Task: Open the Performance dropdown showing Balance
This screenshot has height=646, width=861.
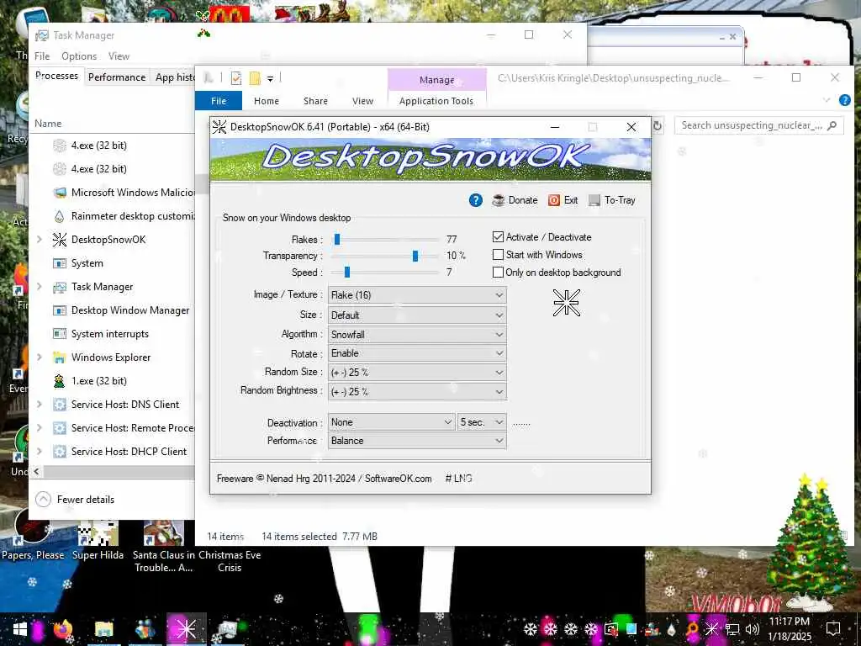Action: (417, 441)
